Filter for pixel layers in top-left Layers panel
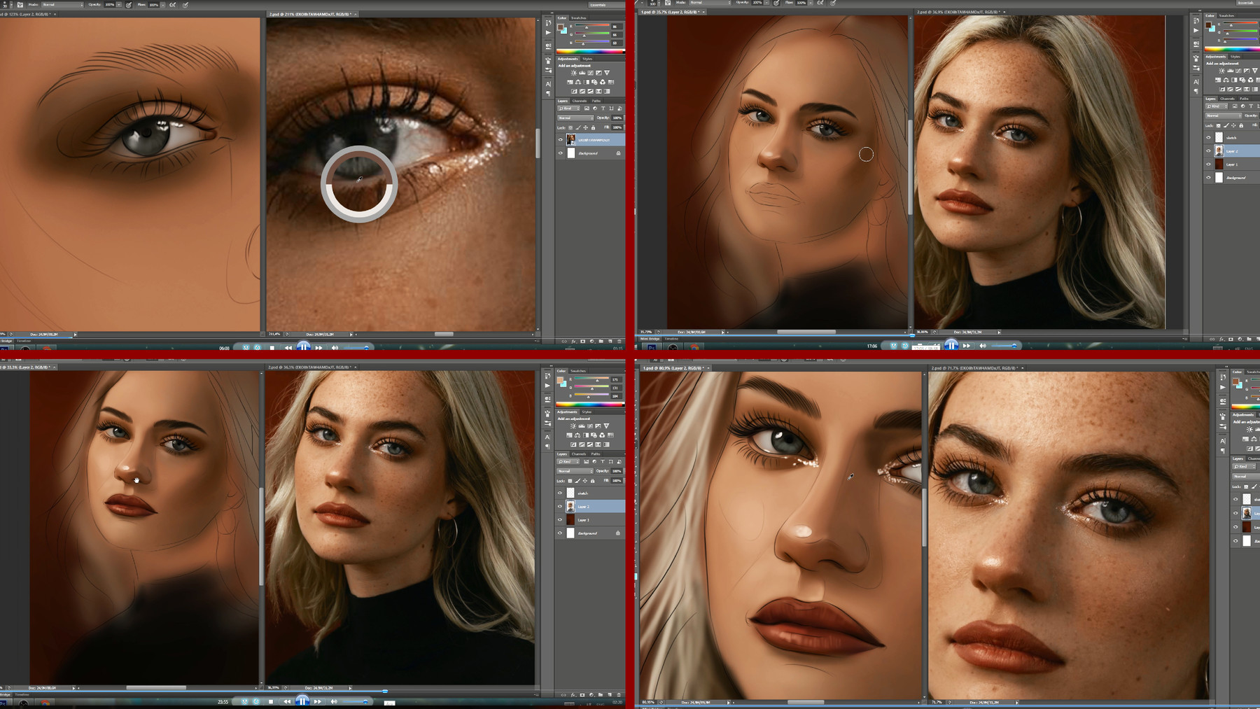This screenshot has height=709, width=1260. coord(587,108)
